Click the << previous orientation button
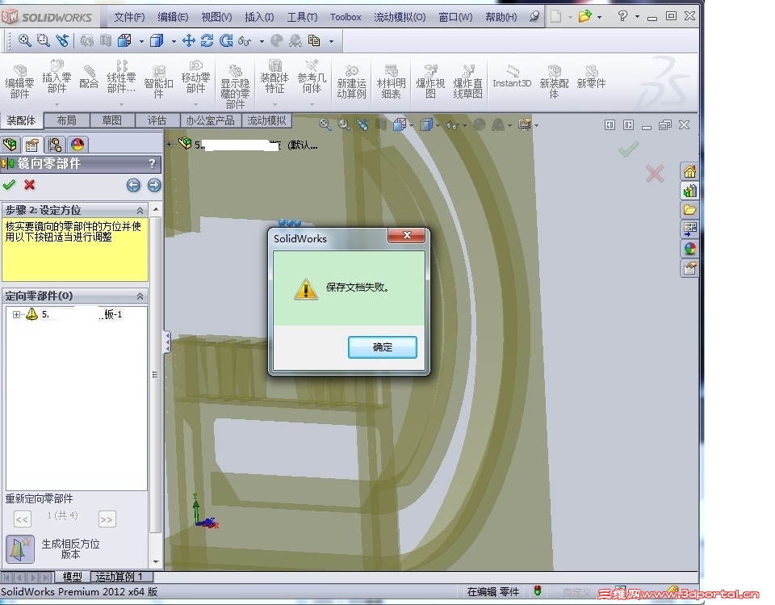This screenshot has width=775, height=605. tap(23, 519)
